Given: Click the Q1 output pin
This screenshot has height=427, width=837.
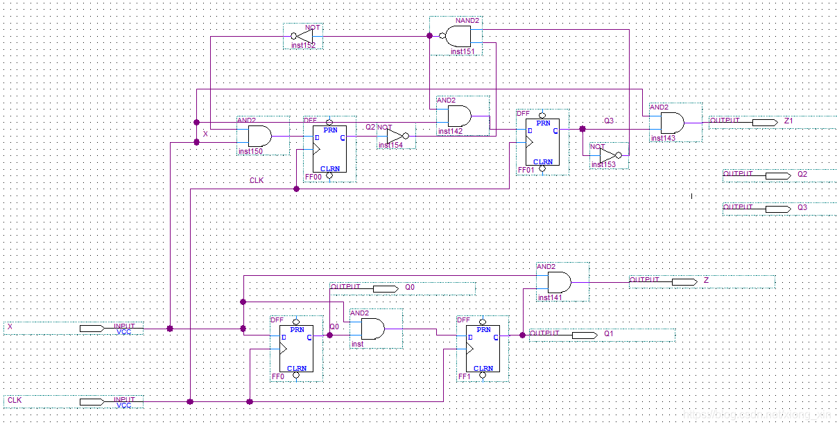Looking at the screenshot, I should pyautogui.click(x=585, y=335).
